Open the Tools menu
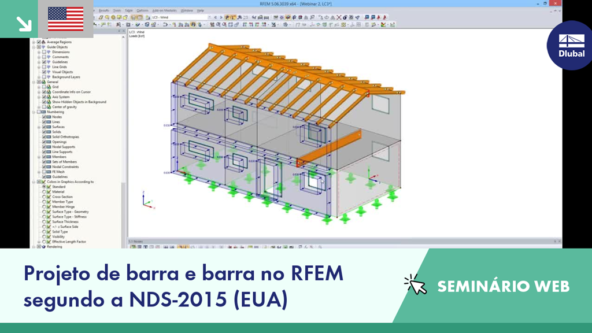The height and width of the screenshot is (333, 592). (x=117, y=10)
